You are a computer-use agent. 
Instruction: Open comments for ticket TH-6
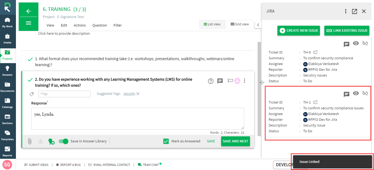tap(347, 44)
